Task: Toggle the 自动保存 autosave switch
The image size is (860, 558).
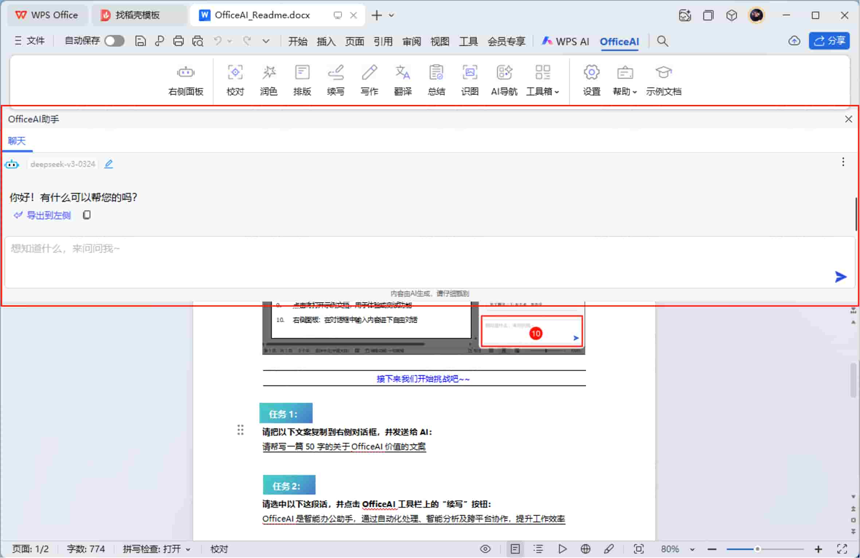Action: tap(114, 41)
